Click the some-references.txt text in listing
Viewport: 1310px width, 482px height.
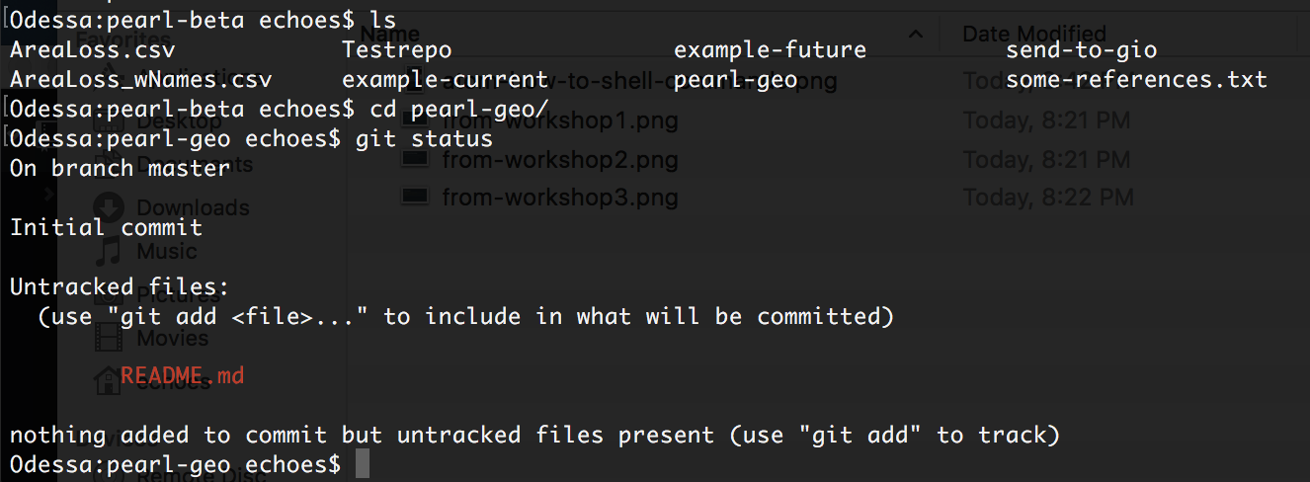click(1136, 80)
